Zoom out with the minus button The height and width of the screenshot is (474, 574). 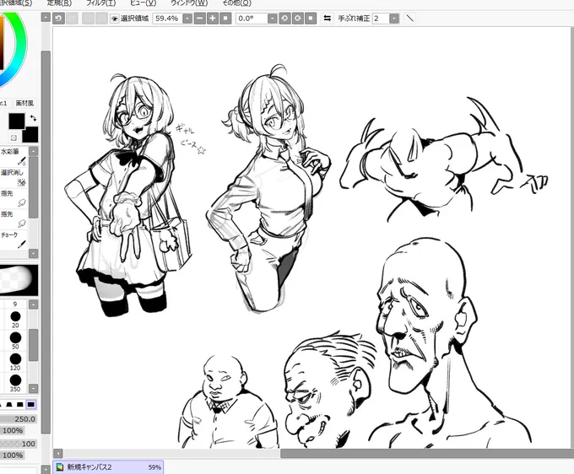pyautogui.click(x=199, y=19)
